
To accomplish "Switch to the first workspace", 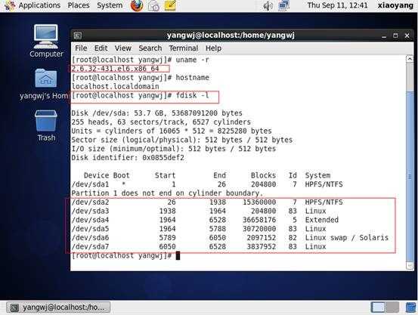I will pyautogui.click(x=377, y=307).
